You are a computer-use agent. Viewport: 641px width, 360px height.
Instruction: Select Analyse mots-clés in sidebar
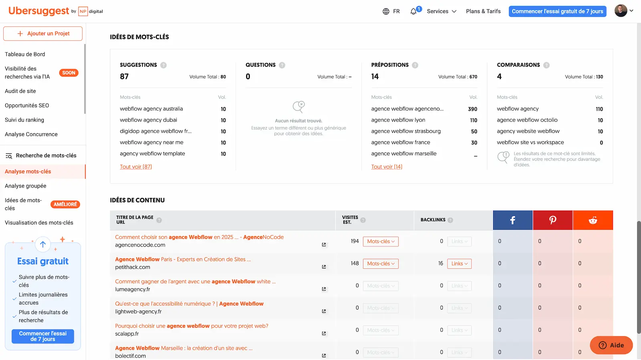(x=42, y=172)
